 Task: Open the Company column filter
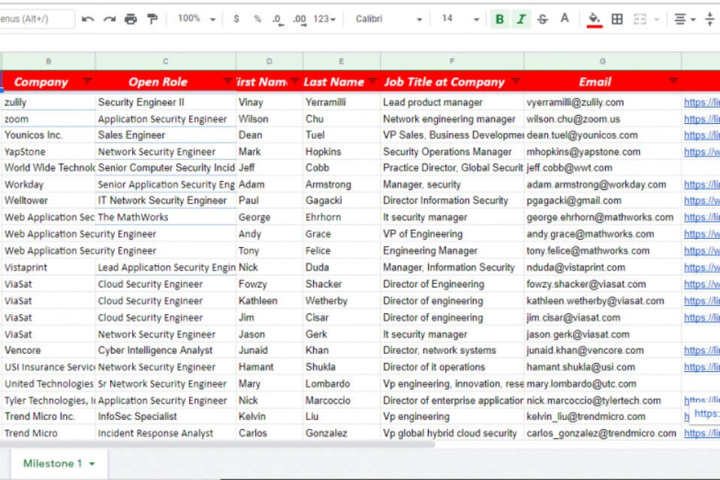coord(87,81)
